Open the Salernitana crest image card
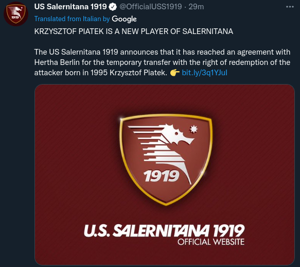The height and width of the screenshot is (267, 300). point(165,175)
